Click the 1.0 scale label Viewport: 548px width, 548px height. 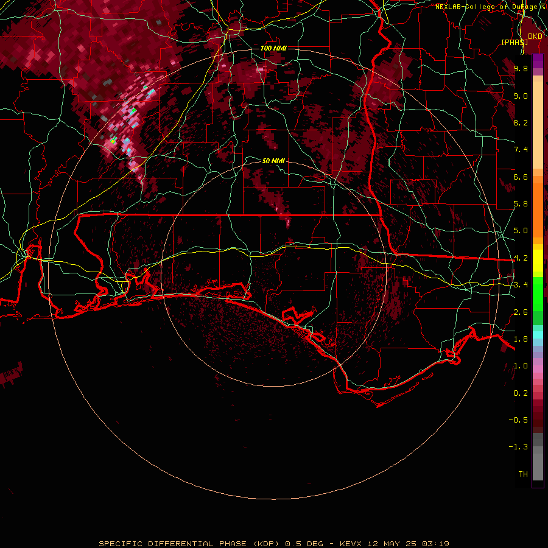(x=521, y=366)
